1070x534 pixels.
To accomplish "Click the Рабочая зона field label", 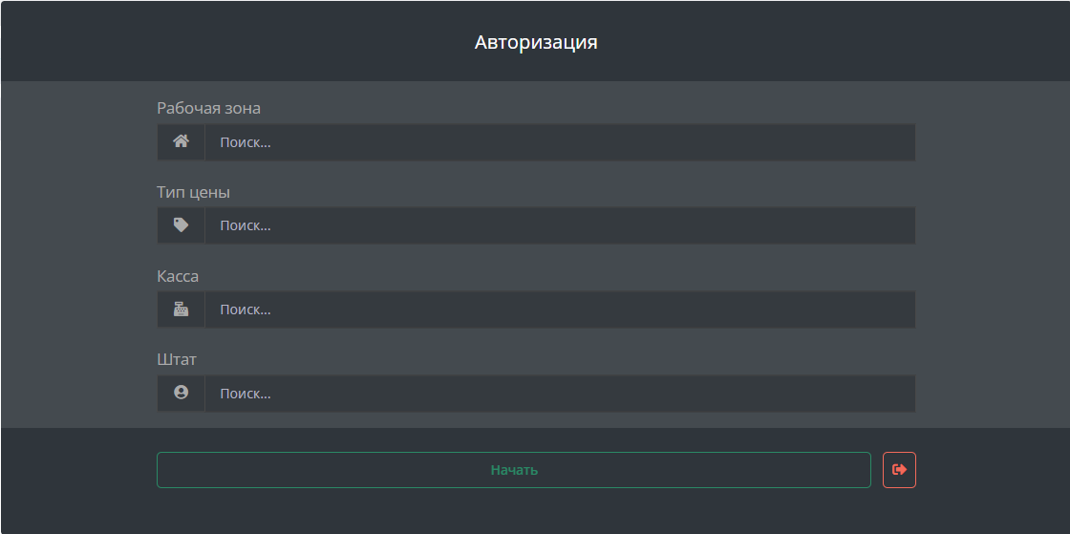I will pos(209,109).
